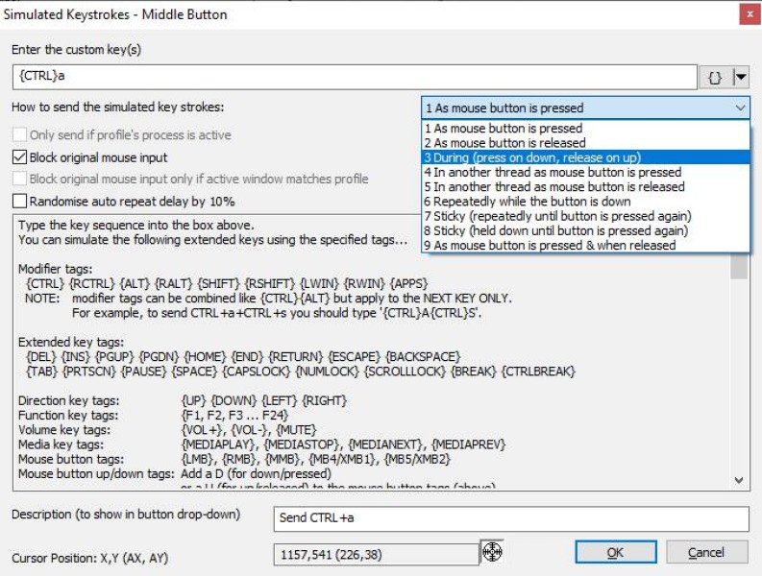Click the help text scrollbar down arrow

739,480
